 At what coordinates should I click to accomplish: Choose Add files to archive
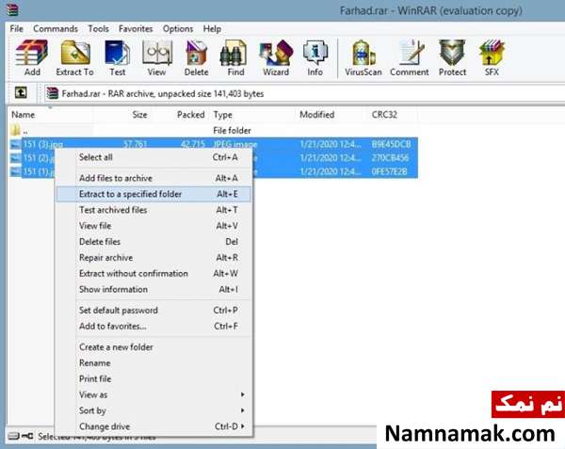tap(153, 178)
